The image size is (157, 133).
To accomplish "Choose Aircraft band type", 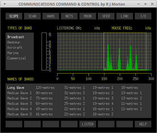I will (x=15, y=48).
